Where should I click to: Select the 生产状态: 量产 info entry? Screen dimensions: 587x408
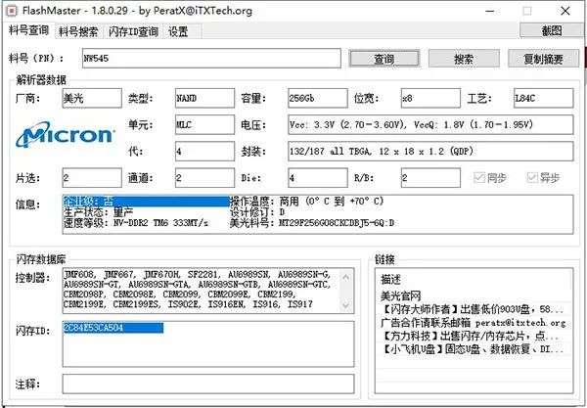[x=98, y=212]
